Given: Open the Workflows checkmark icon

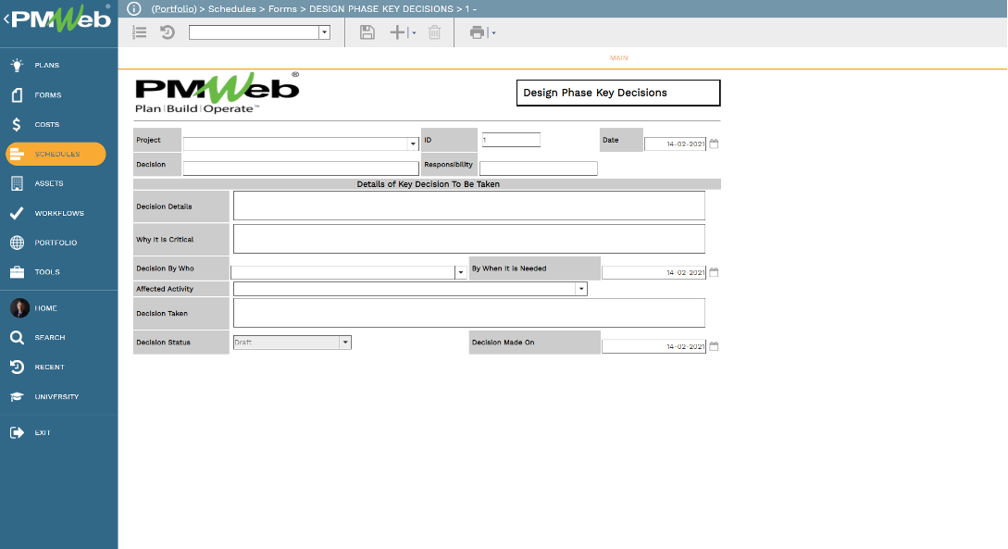Looking at the screenshot, I should [18, 213].
